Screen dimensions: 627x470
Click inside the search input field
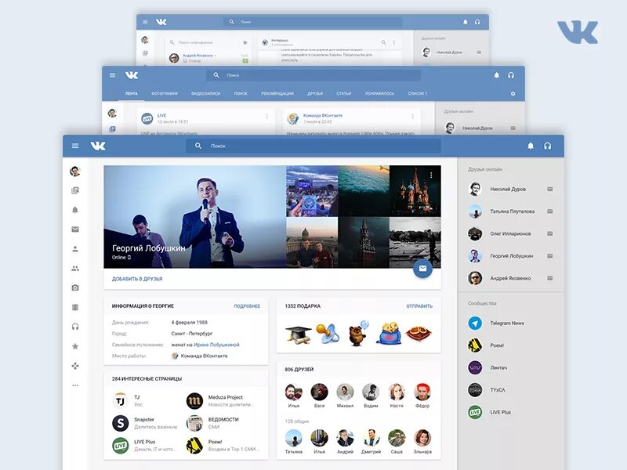tap(243, 146)
